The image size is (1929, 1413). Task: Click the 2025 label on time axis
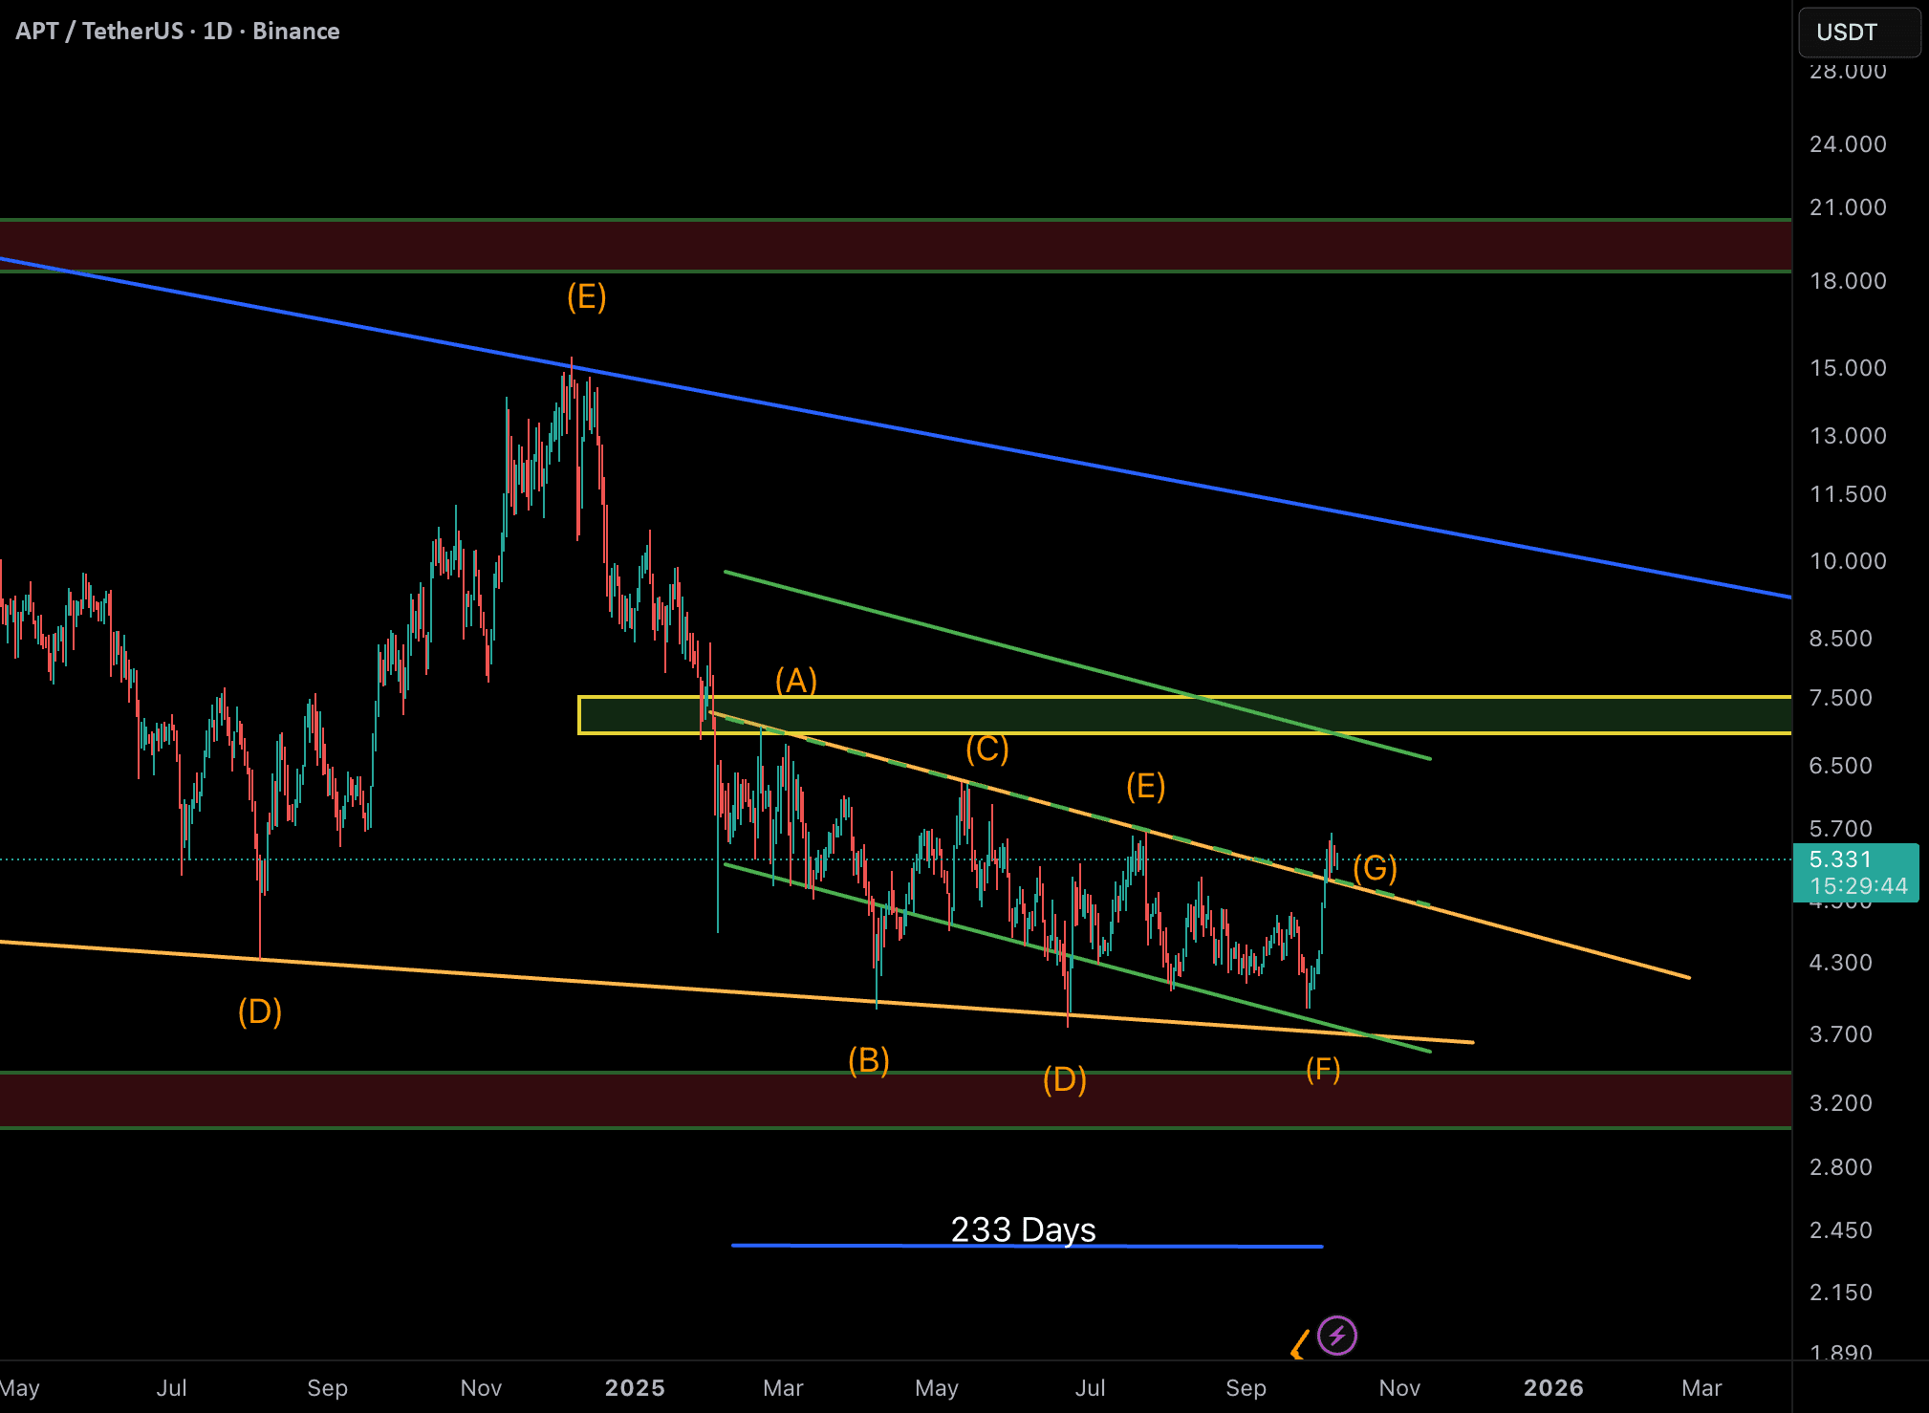(x=634, y=1388)
